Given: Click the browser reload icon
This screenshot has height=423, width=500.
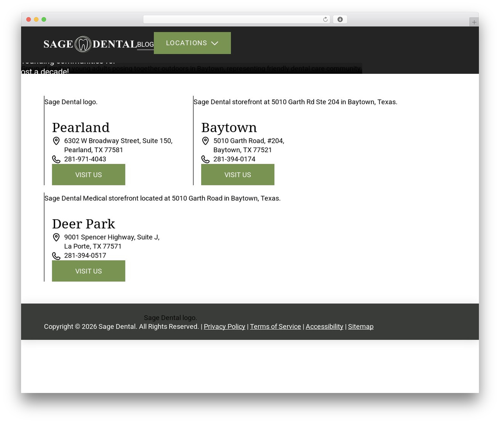Looking at the screenshot, I should pyautogui.click(x=325, y=20).
